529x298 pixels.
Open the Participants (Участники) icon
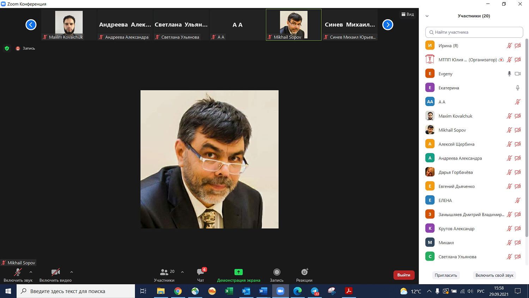point(164,272)
